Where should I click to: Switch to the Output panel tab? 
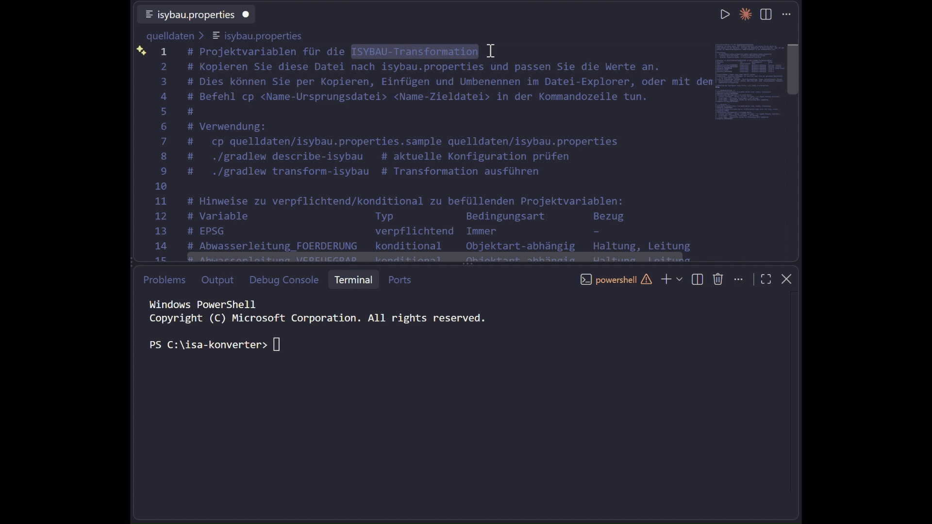coord(217,280)
